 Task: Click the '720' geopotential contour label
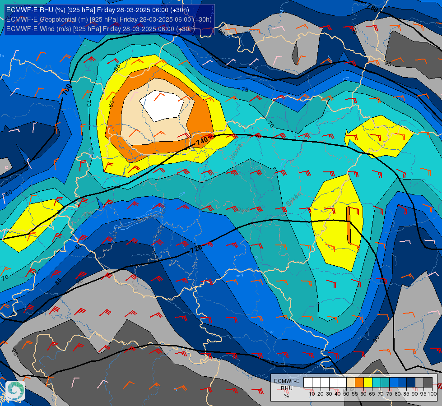point(195,249)
